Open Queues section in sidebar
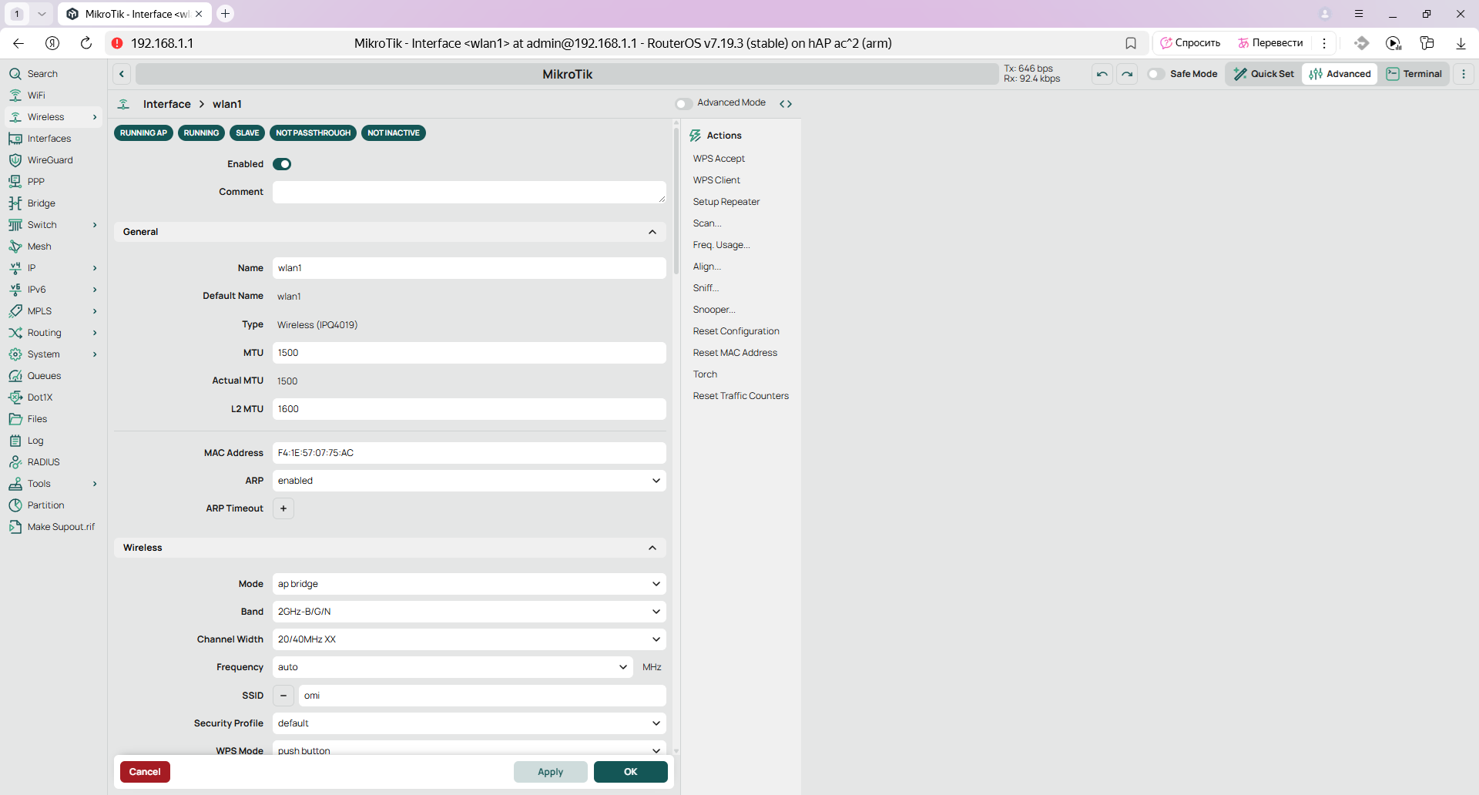1479x795 pixels. [x=53, y=376]
